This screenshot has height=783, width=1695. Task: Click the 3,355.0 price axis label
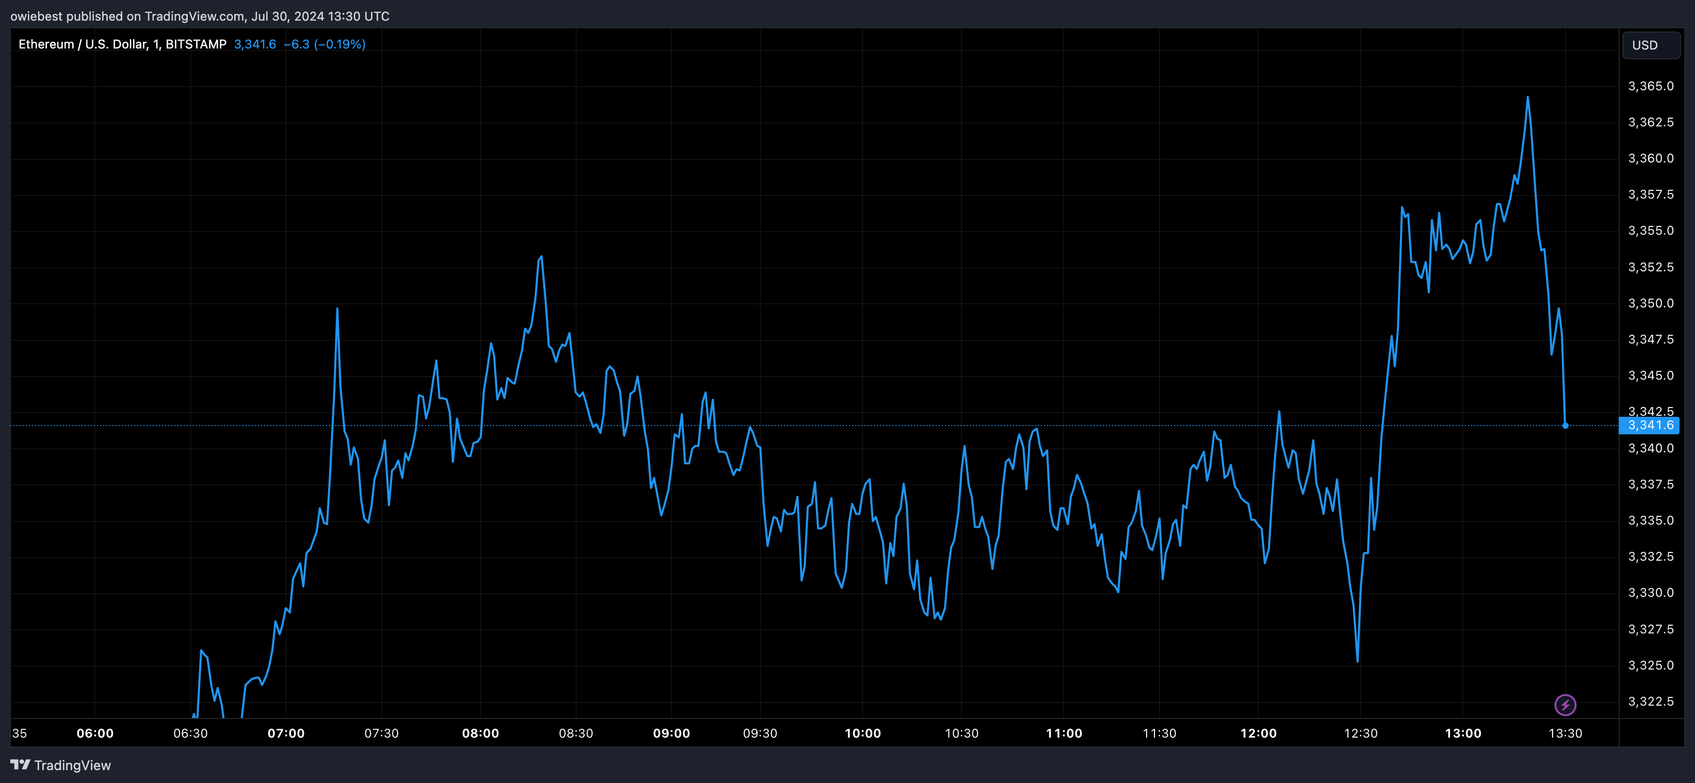pyautogui.click(x=1650, y=231)
